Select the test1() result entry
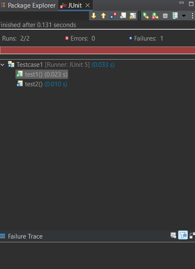This screenshot has height=269, width=195. pos(42,74)
